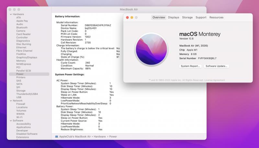Select Accessibility under Software

[x=23, y=124]
